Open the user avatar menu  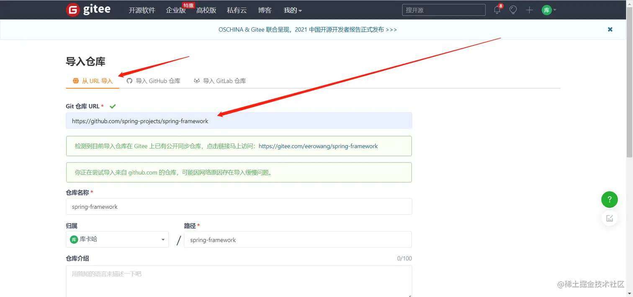549,10
